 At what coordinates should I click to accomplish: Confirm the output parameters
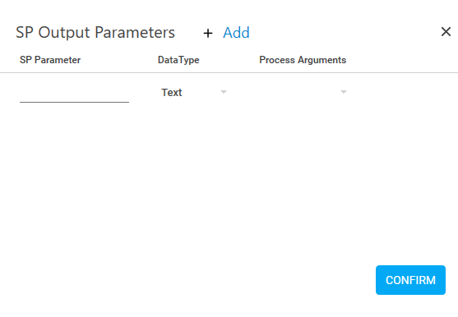tap(410, 280)
